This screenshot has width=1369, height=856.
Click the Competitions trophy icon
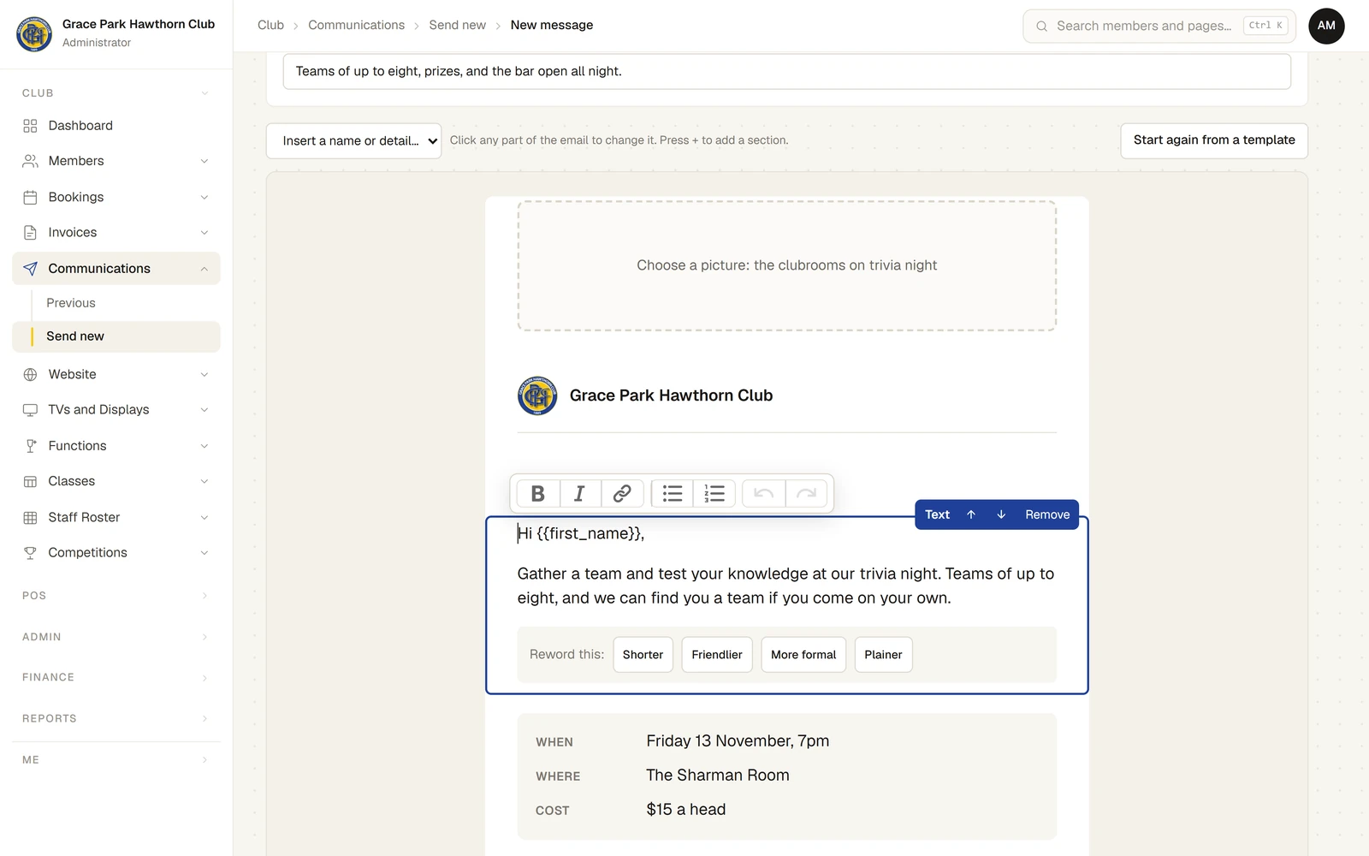(30, 553)
